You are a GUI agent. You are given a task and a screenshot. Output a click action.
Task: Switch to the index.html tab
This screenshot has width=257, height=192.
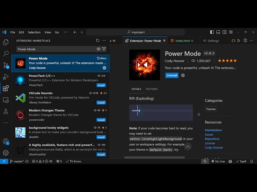(x=182, y=41)
